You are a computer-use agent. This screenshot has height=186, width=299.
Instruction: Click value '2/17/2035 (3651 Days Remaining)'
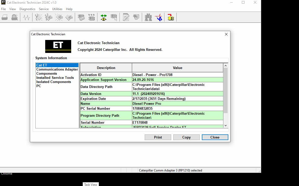coord(159,99)
